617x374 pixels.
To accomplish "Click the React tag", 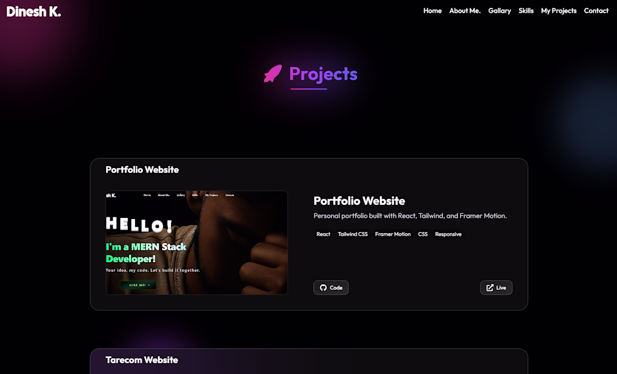I will click(324, 234).
